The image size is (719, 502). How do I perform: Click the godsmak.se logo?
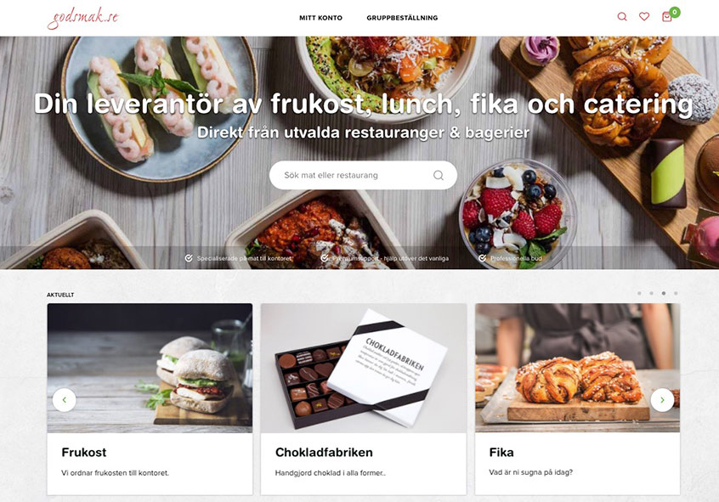pyautogui.click(x=83, y=19)
